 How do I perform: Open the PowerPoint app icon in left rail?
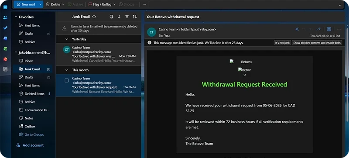(5, 59)
